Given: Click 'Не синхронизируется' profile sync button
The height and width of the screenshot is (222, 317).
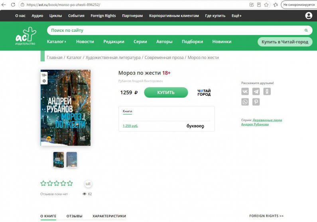Looking at the screenshot, I should [299, 5].
